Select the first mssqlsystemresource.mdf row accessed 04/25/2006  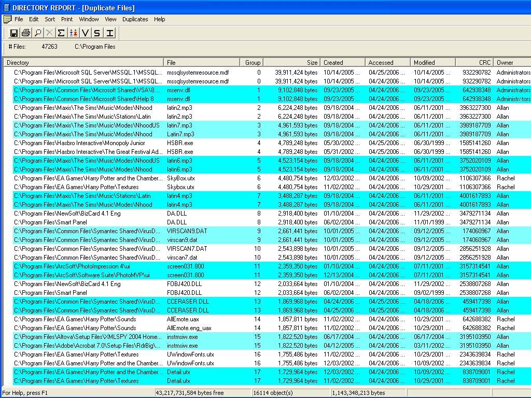[272, 73]
